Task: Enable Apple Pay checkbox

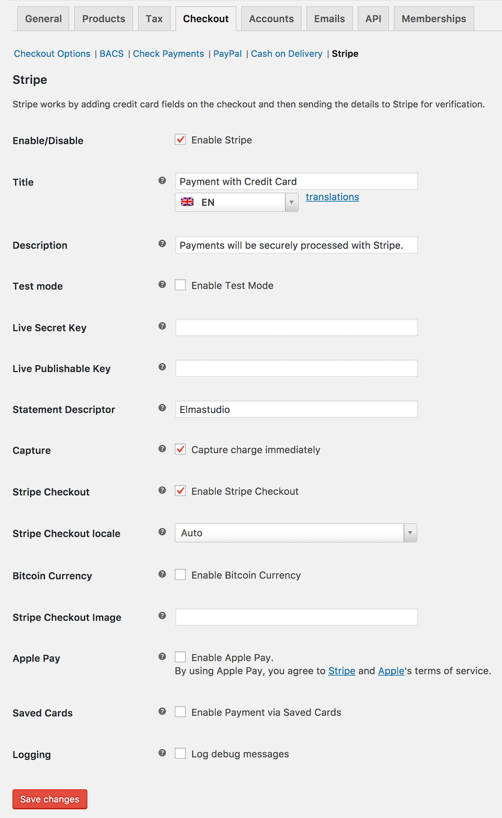Action: [x=180, y=657]
